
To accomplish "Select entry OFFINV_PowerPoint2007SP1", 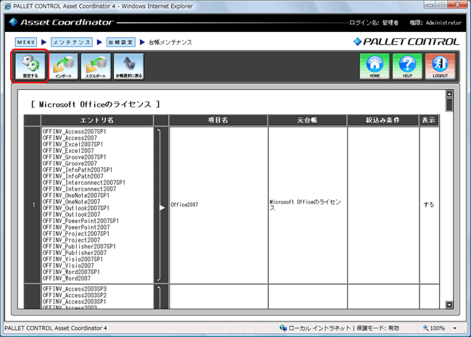I will click(81, 221).
